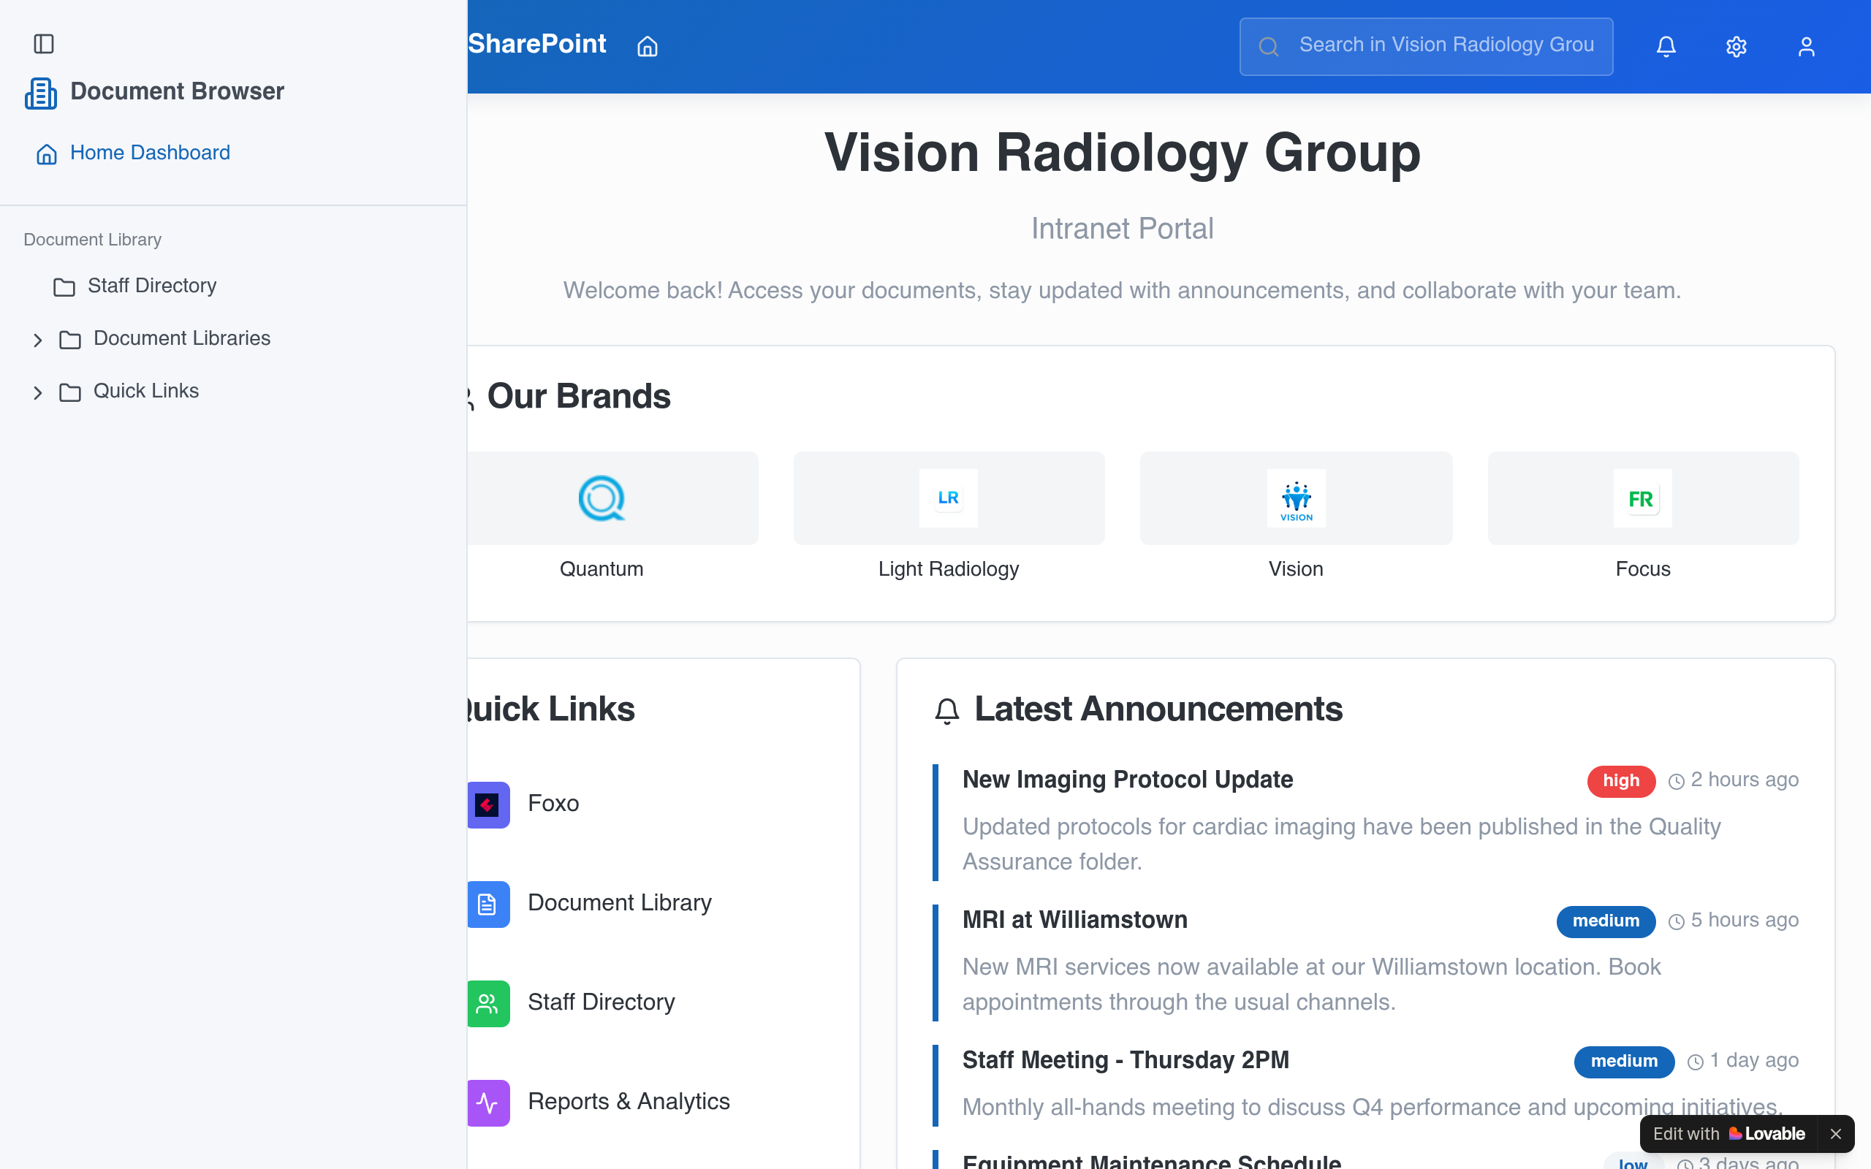Screen dimensions: 1871x1169
Task: Click the purple Reports & Analytics icon
Action: click(x=488, y=1103)
